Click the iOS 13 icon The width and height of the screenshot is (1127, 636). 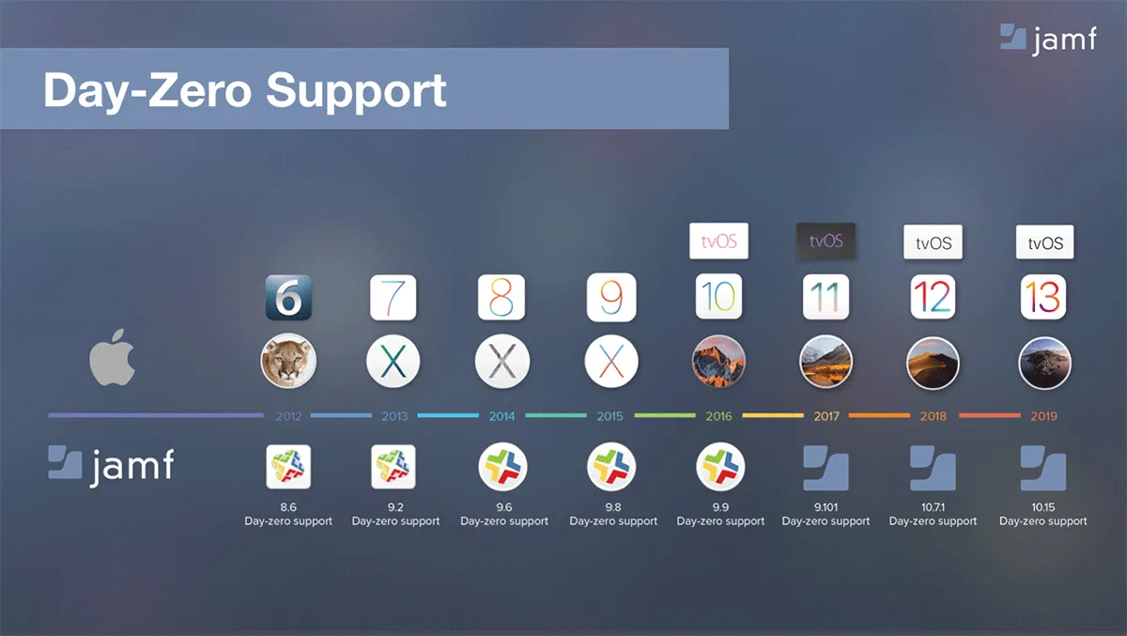point(1044,298)
